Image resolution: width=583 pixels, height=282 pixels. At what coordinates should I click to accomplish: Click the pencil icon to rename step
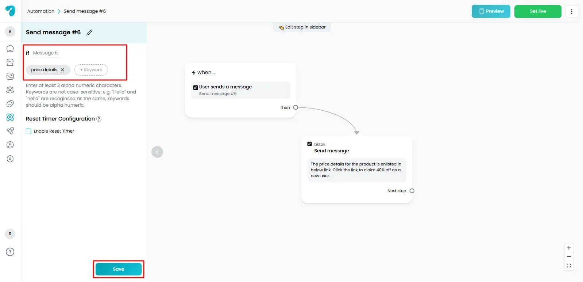(x=89, y=33)
